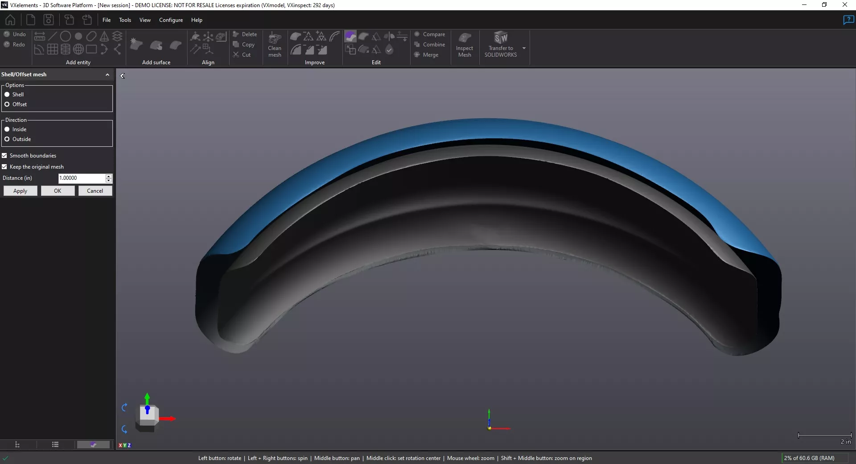
Task: Uncheck Smooth boundaries
Action: point(4,155)
